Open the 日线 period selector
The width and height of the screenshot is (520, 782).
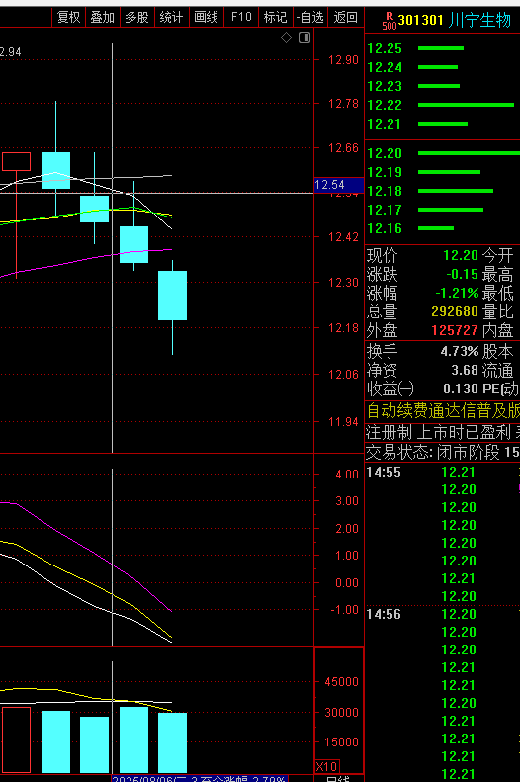pos(338,779)
